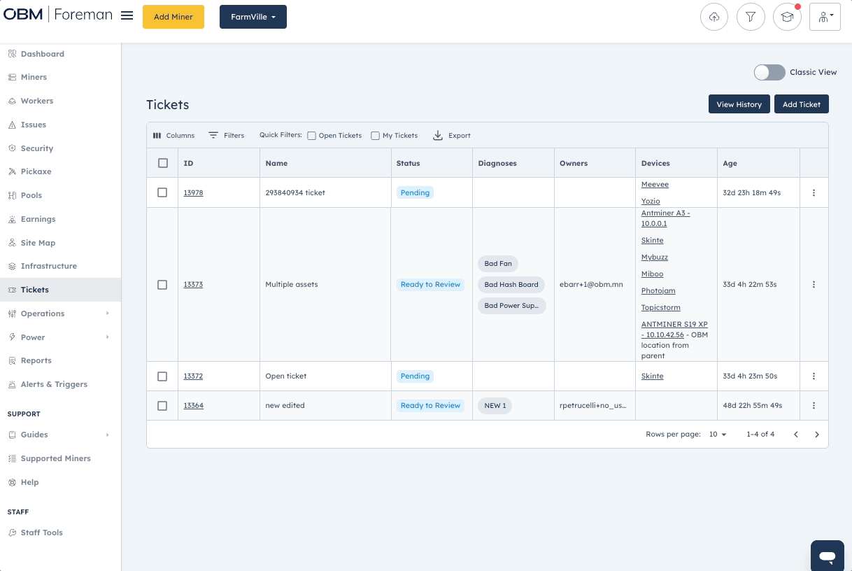852x571 pixels.
Task: Click the Columns icon to customize table columns
Action: pyautogui.click(x=173, y=135)
